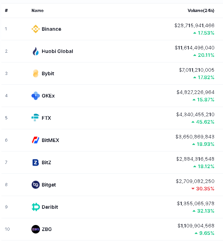Click the OKEx logo icon

(36, 96)
